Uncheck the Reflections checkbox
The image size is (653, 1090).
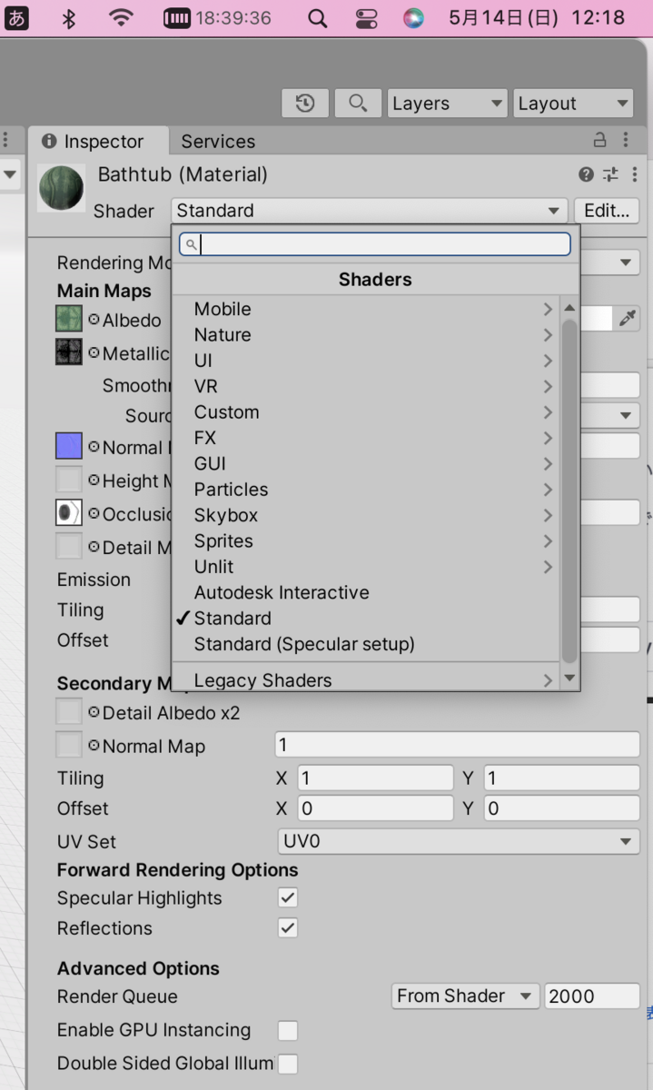point(288,927)
